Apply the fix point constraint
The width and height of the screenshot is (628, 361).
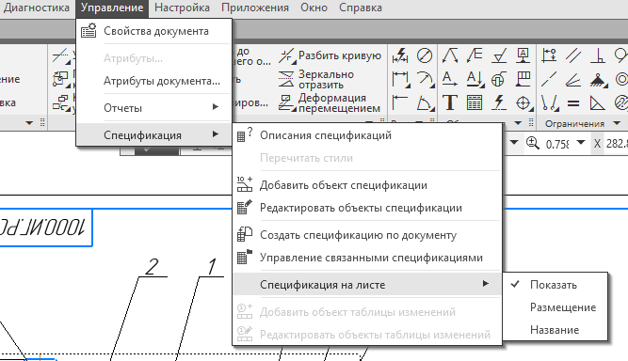coord(599,80)
